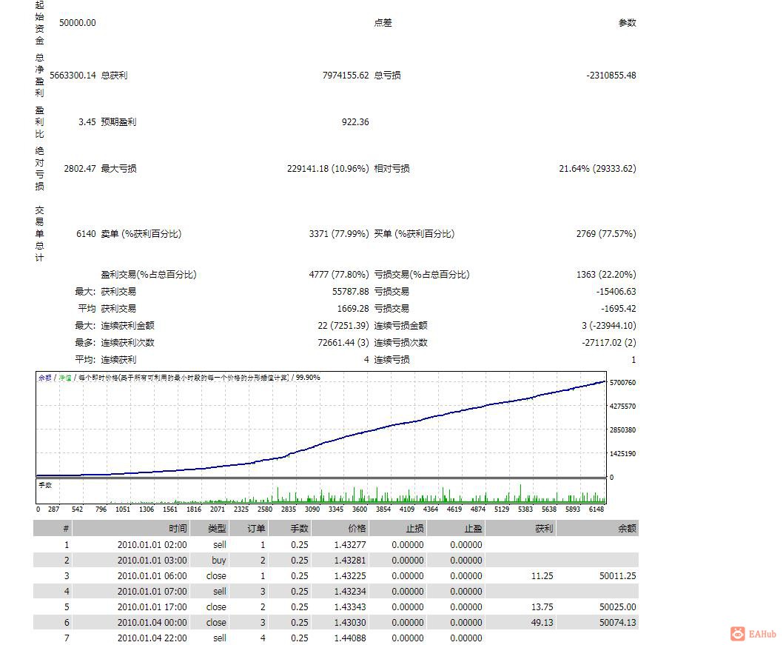
Task: Click the chart y-axis value 2850380
Action: pos(622,430)
